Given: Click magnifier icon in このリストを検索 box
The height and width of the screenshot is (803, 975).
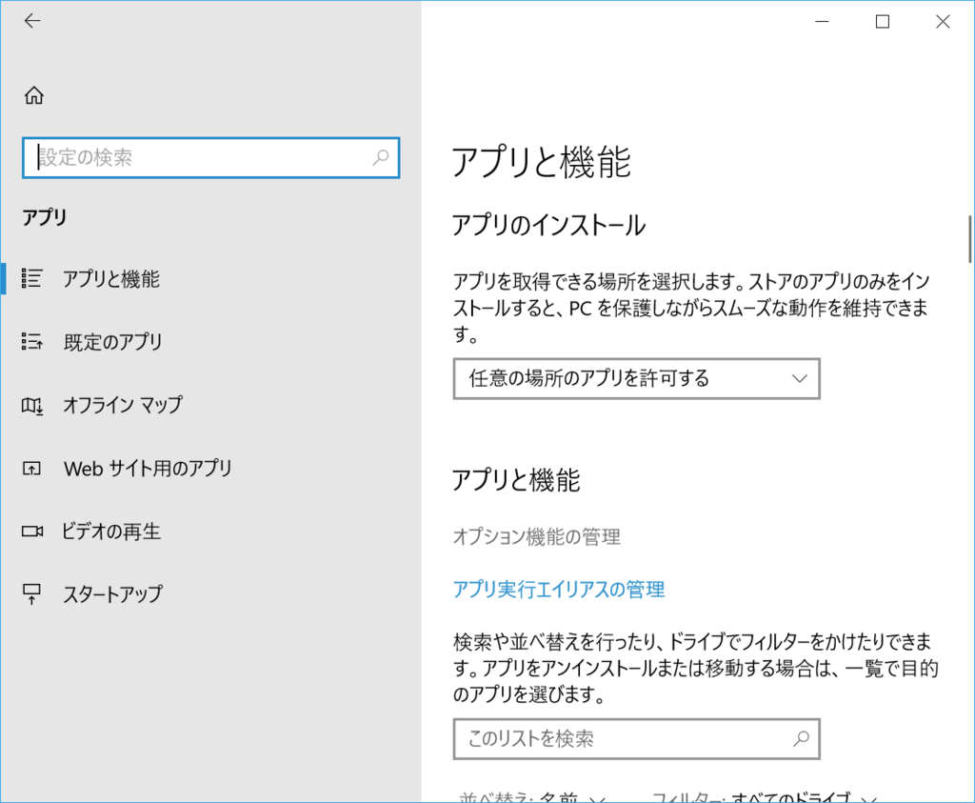Looking at the screenshot, I should 801,739.
